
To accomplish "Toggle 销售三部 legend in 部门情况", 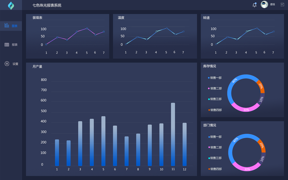I will pyautogui.click(x=215, y=158).
